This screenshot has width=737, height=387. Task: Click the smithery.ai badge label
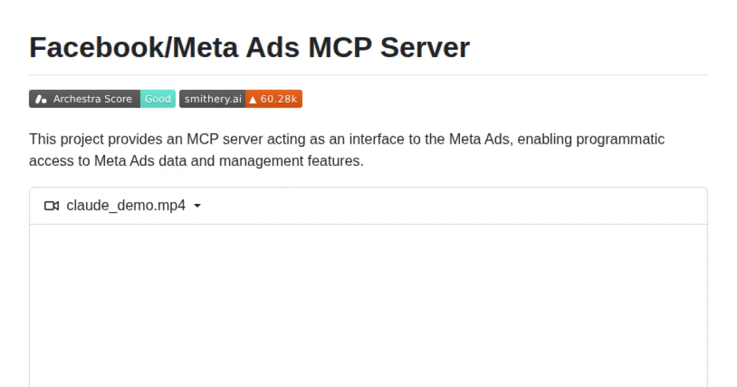212,98
